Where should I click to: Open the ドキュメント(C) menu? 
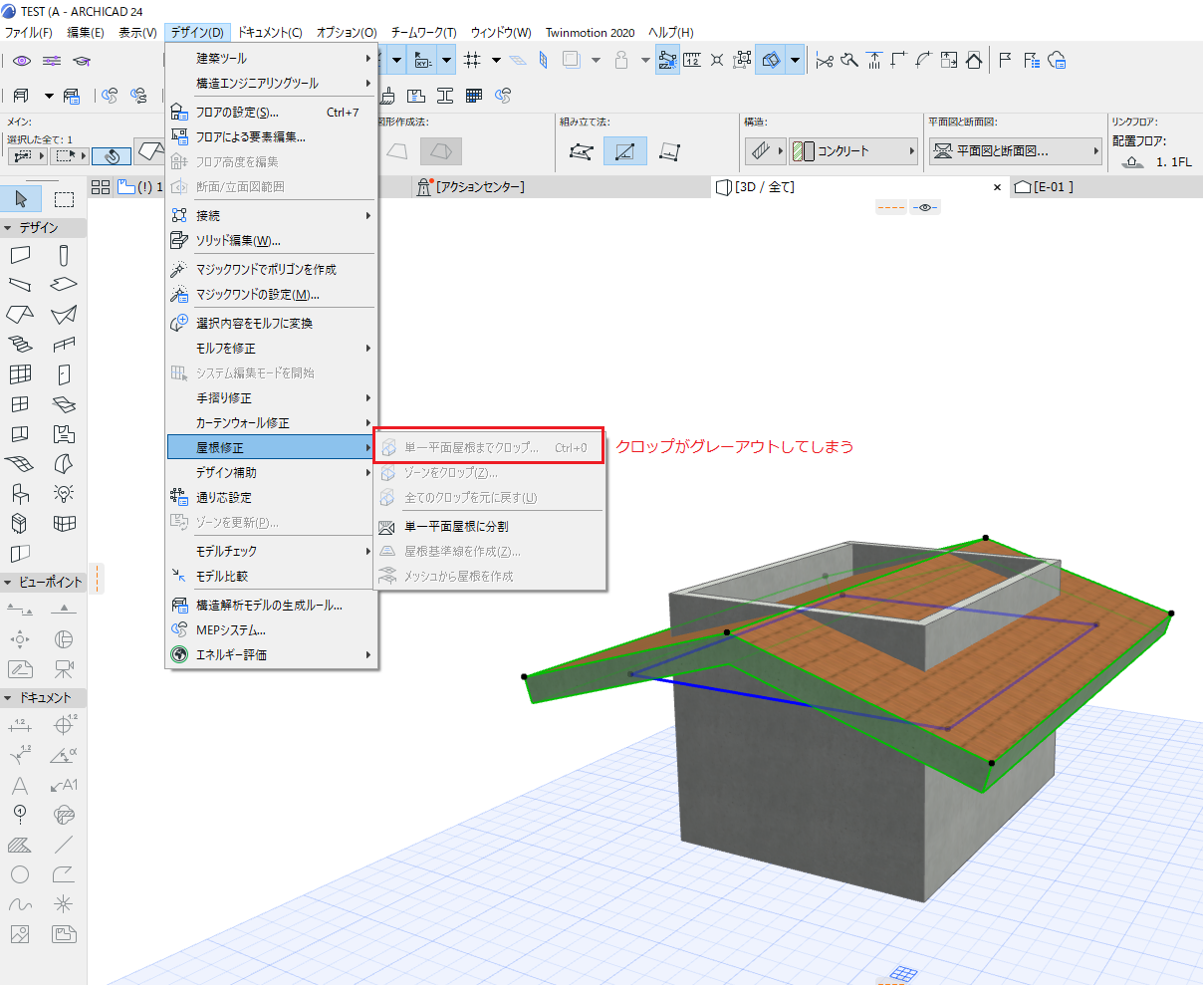tap(270, 32)
